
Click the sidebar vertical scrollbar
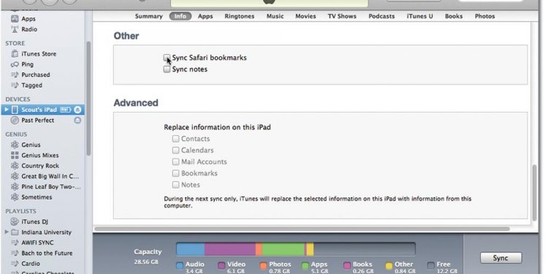[88, 99]
